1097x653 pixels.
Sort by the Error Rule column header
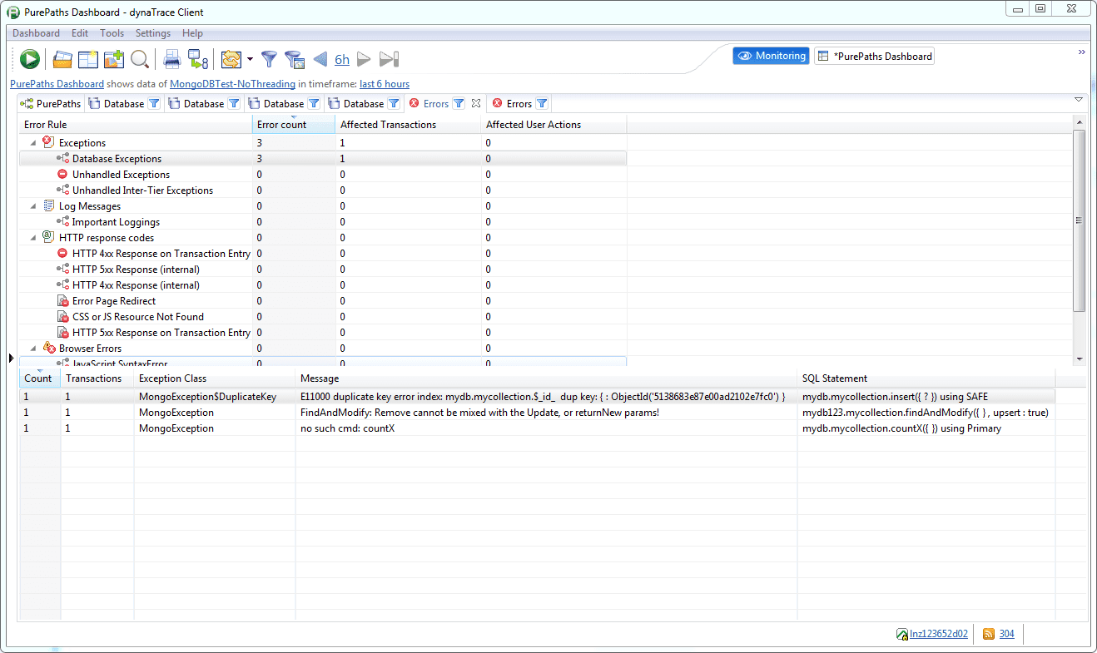click(x=136, y=125)
